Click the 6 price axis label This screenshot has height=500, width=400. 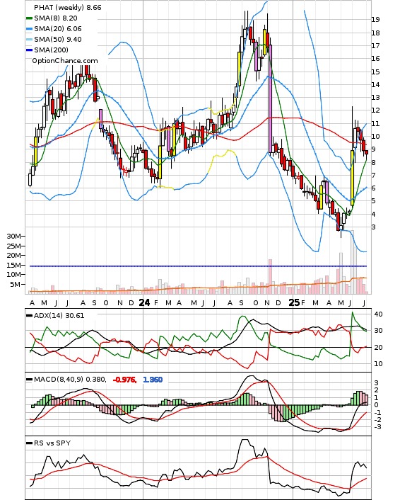tap(373, 188)
